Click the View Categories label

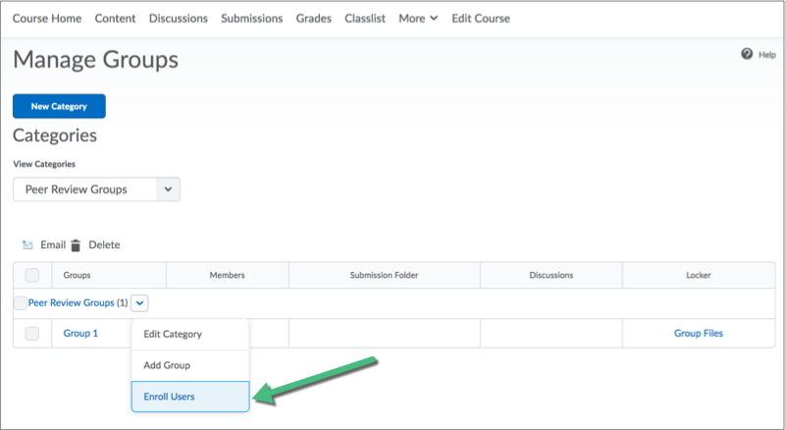coord(44,164)
